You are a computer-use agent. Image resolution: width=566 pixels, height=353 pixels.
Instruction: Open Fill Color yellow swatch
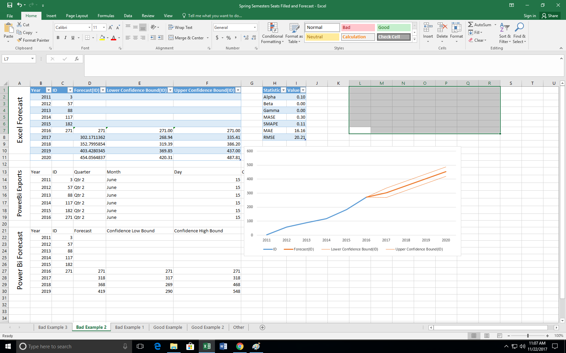[102, 38]
